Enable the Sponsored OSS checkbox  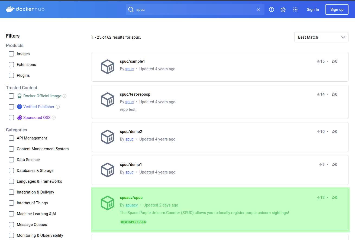coord(11,118)
